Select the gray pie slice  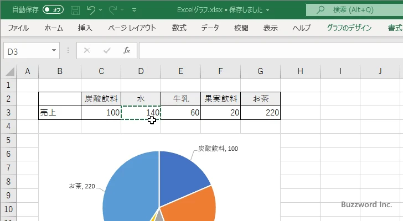coord(160,216)
